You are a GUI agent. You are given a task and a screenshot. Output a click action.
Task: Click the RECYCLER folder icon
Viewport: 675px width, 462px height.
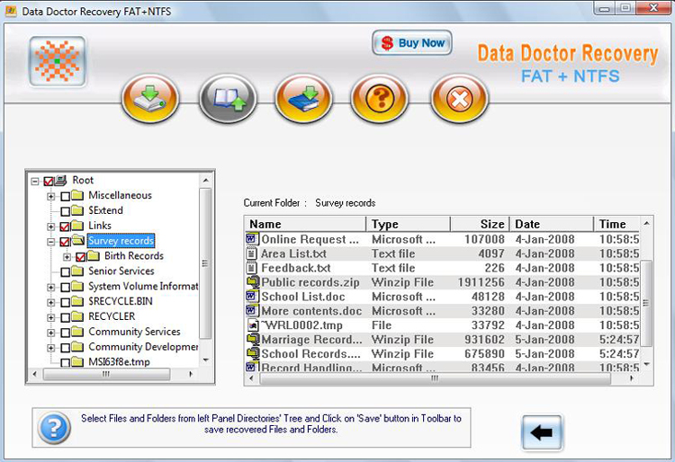click(77, 316)
